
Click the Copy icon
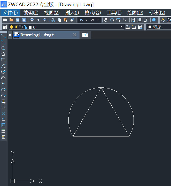(59, 20)
